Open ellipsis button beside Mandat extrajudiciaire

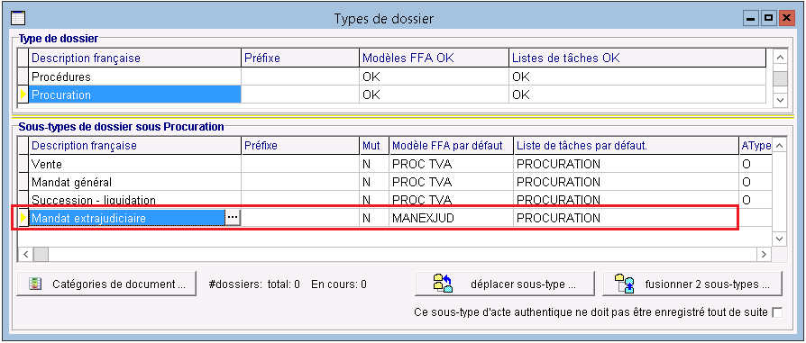tap(233, 218)
